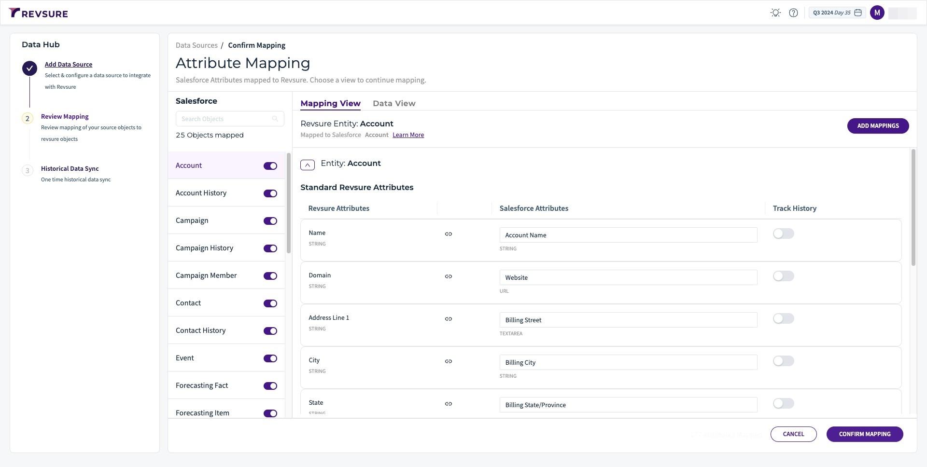The height and width of the screenshot is (467, 927).
Task: Focus the Search Objects input field
Action: pos(230,119)
